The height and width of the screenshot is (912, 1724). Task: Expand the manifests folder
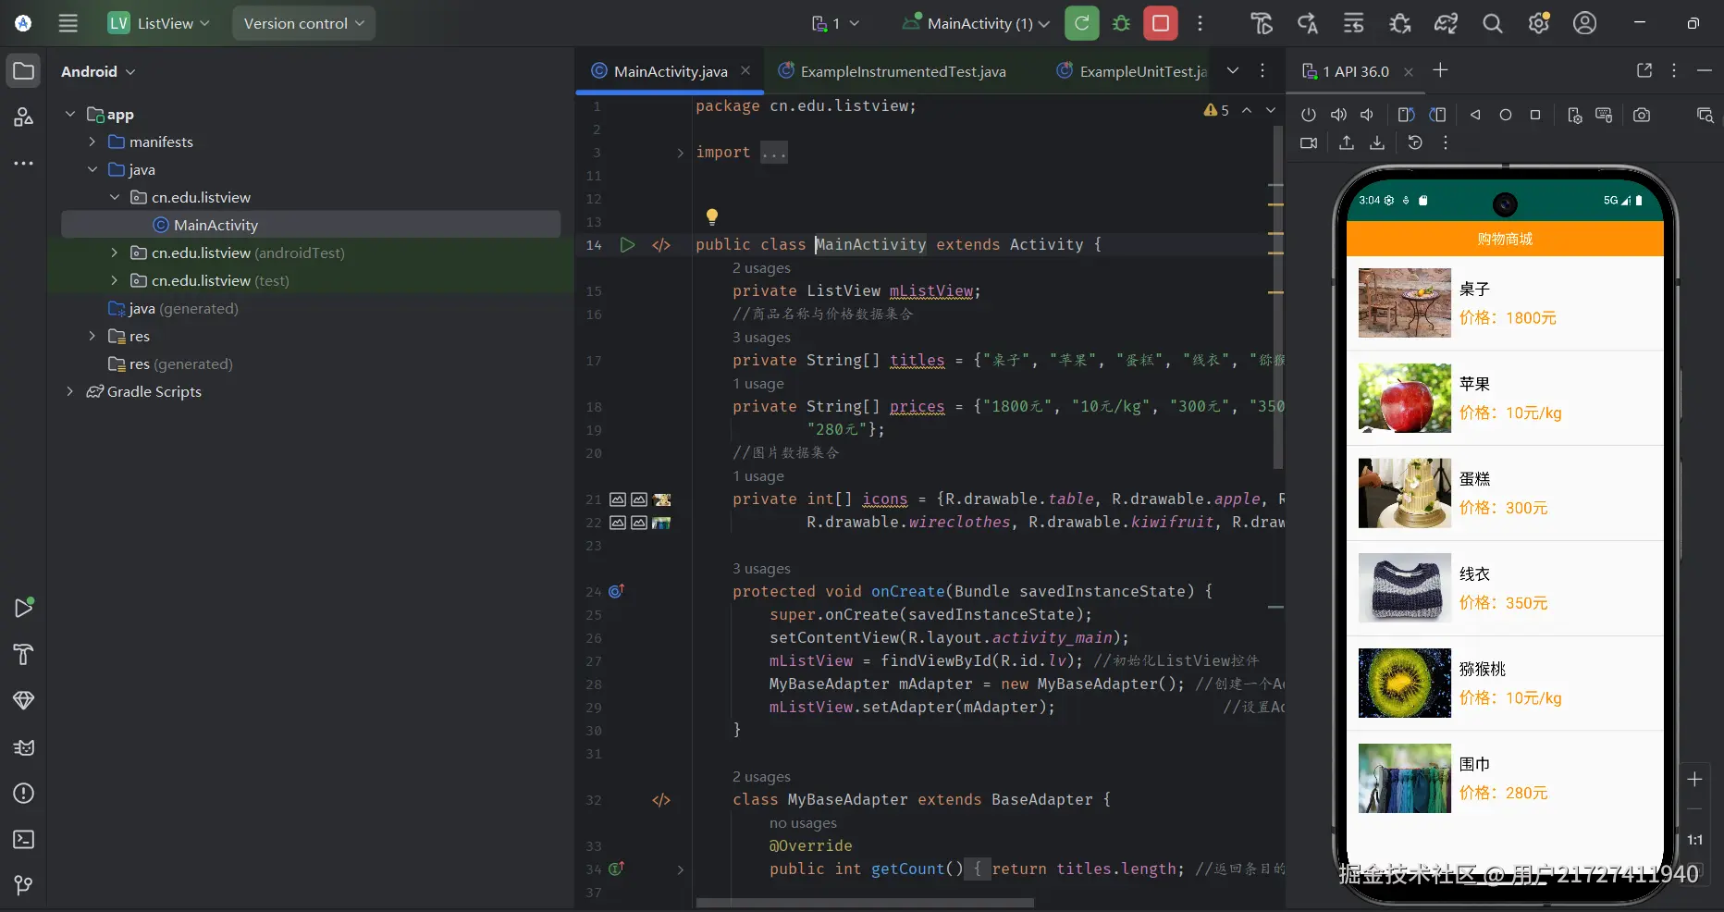point(92,142)
